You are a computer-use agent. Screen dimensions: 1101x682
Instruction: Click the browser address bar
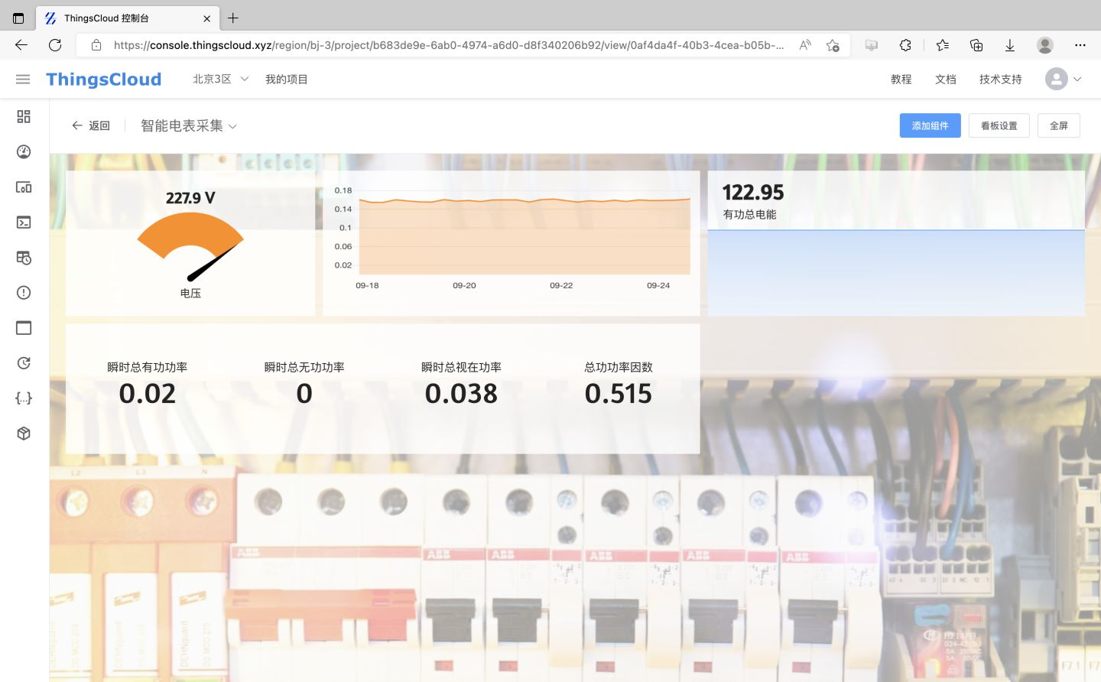pyautogui.click(x=443, y=45)
